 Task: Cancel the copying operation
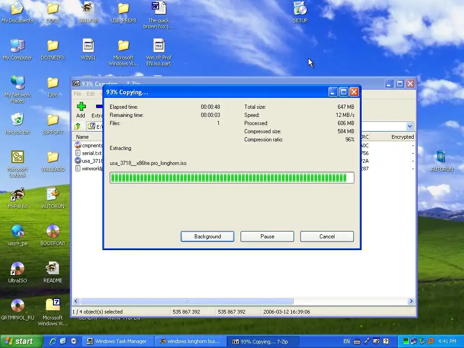point(327,237)
